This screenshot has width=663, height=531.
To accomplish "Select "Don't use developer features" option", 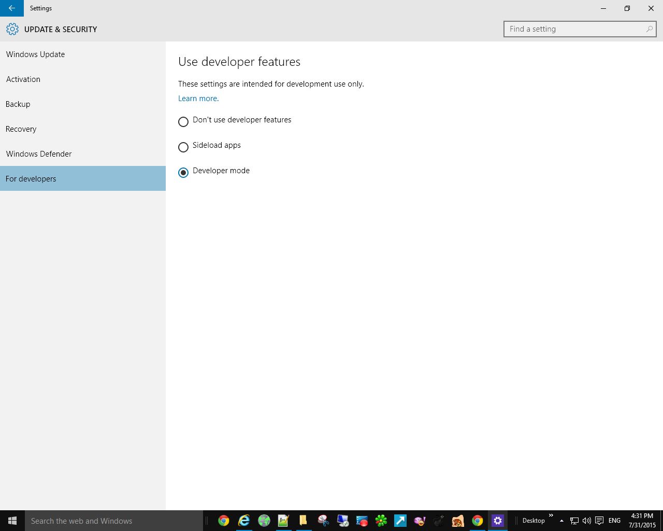I will tap(183, 122).
